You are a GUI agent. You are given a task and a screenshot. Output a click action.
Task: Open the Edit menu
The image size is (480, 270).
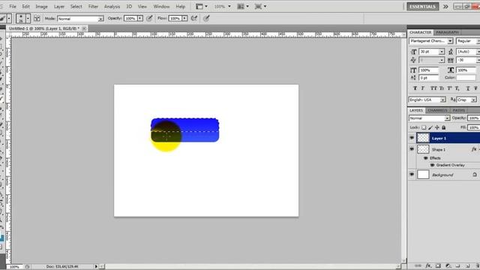point(25,7)
